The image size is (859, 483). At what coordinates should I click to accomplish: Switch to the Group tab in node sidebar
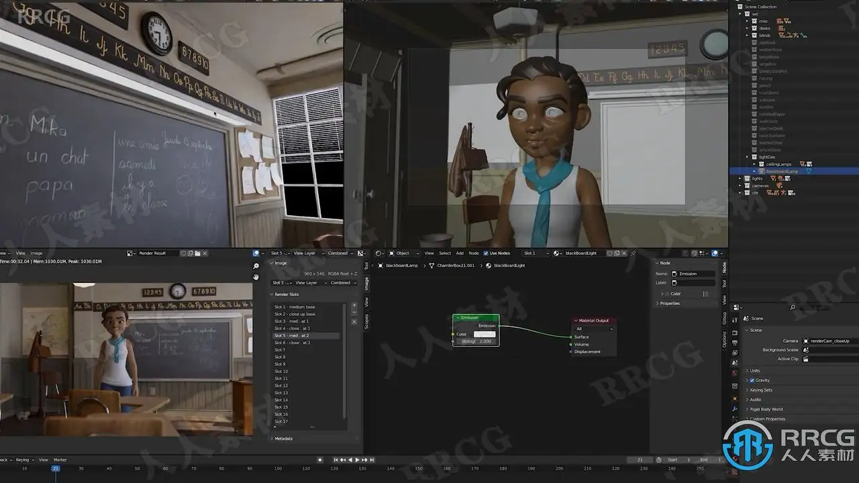click(724, 319)
